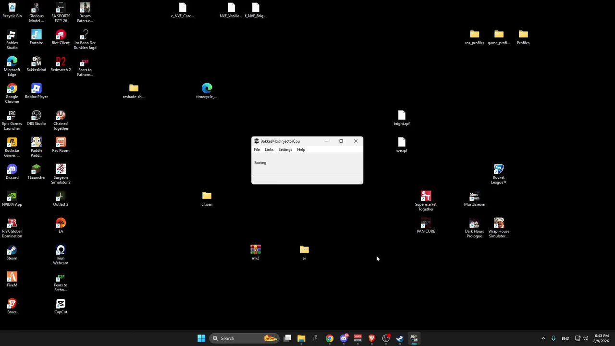Open Steam from the taskbar
Viewport: 615px width, 346px height.
point(400,338)
